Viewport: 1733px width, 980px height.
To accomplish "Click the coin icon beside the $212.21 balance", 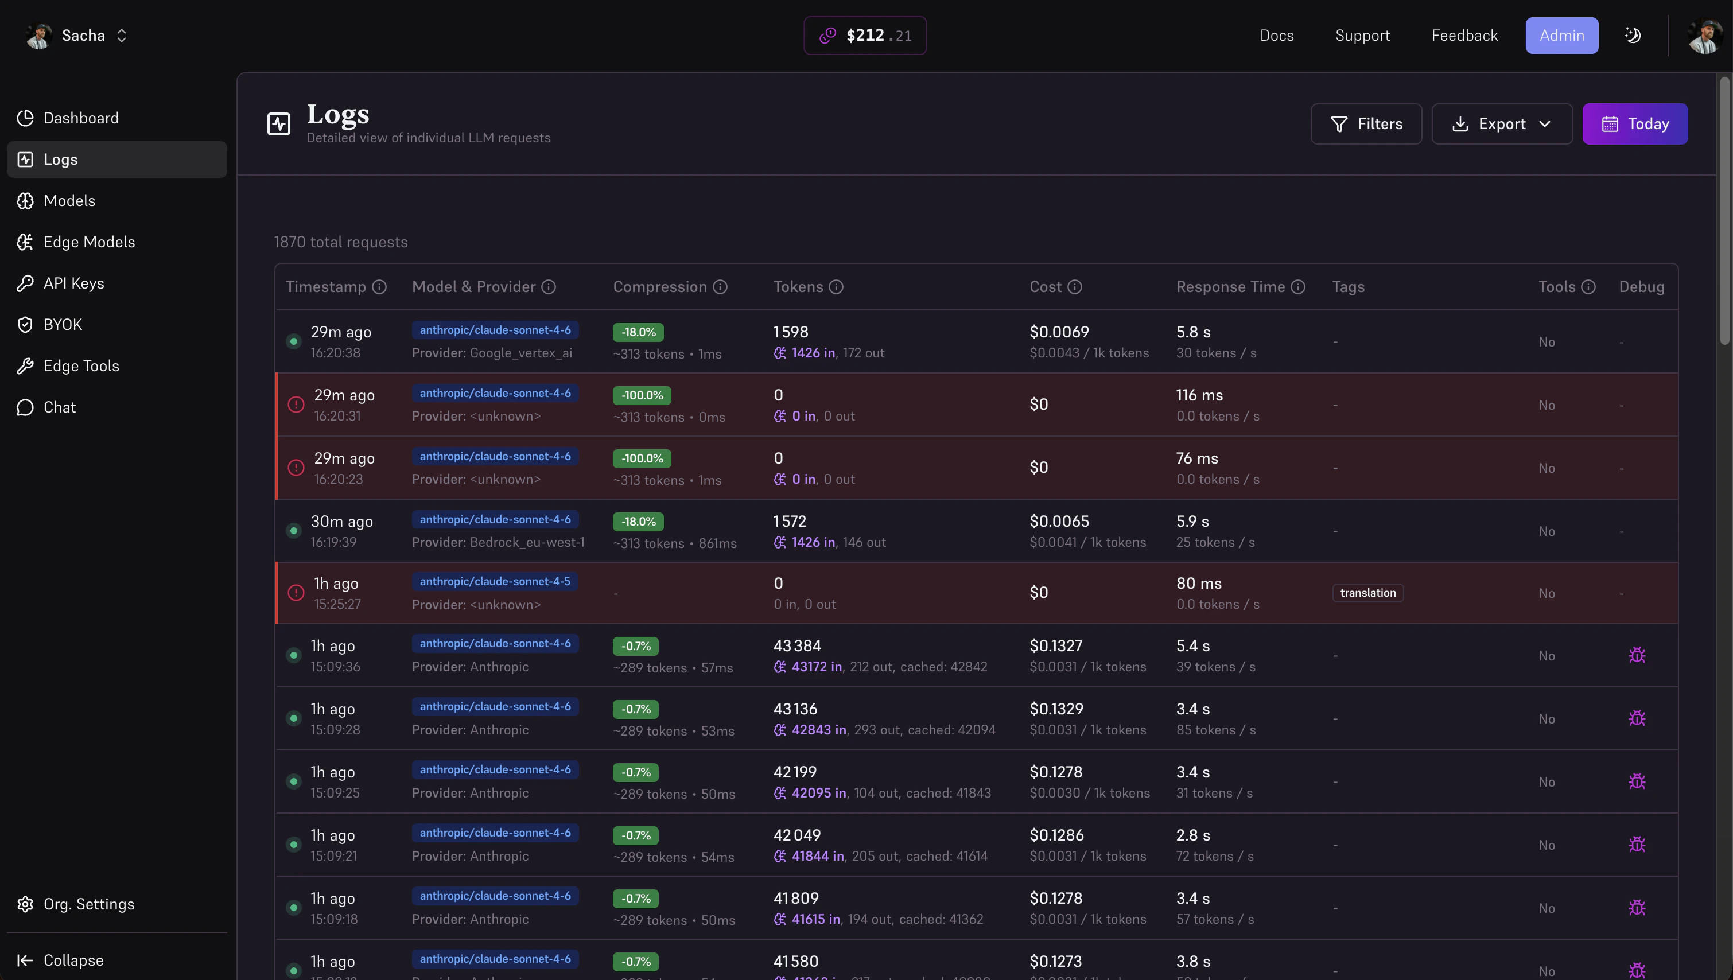I will (828, 35).
